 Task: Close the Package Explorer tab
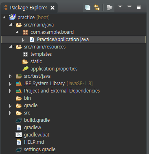point(53,8)
